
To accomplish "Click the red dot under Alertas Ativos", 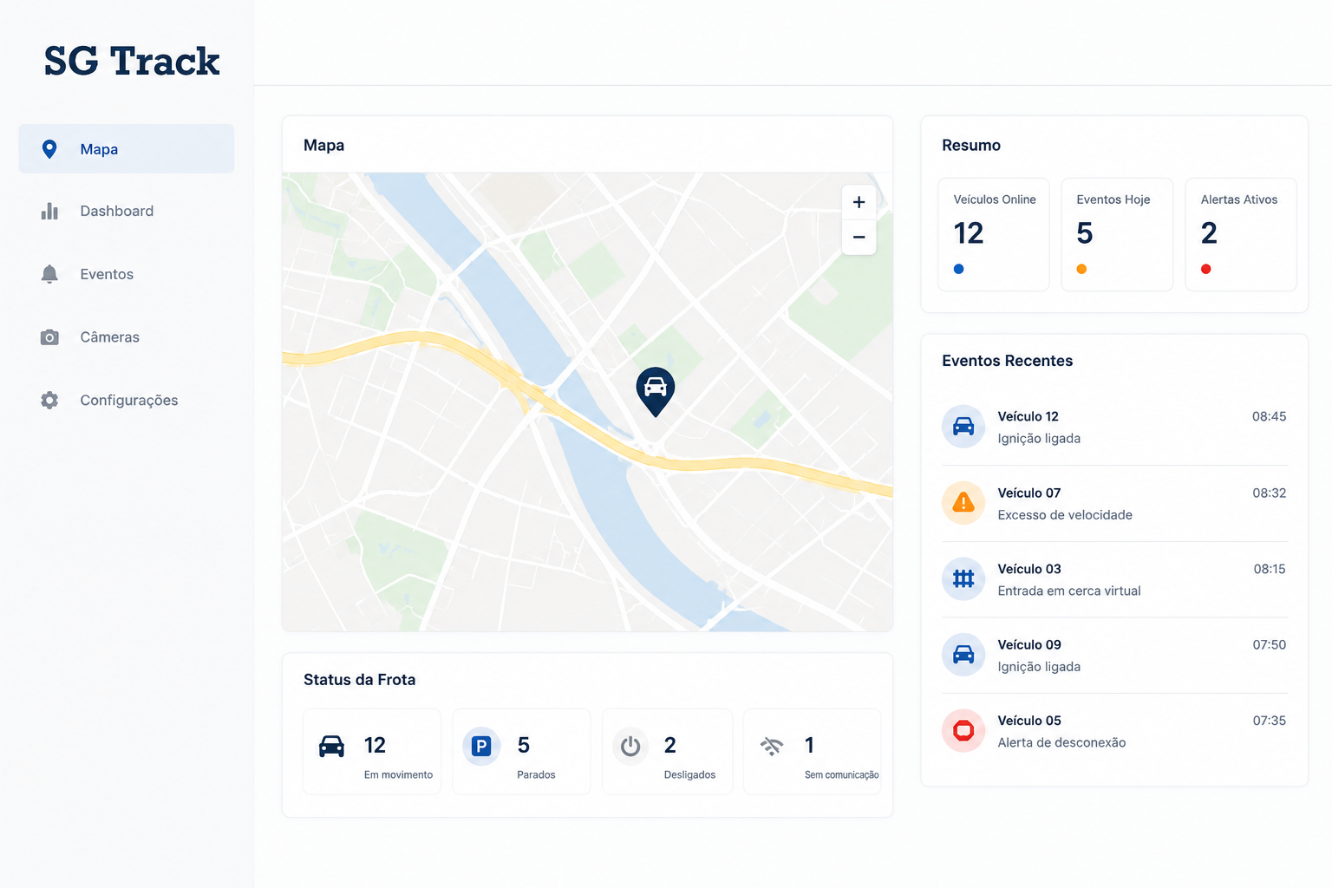I will [1205, 269].
